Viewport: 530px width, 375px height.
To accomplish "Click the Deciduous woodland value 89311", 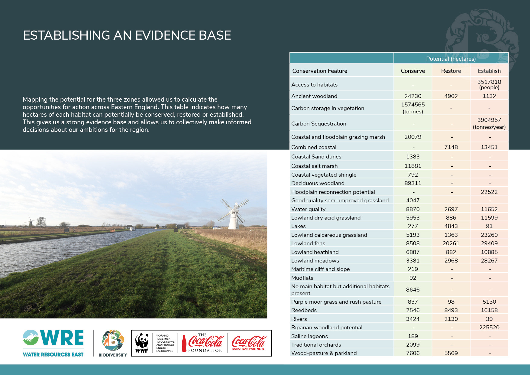I will (413, 183).
